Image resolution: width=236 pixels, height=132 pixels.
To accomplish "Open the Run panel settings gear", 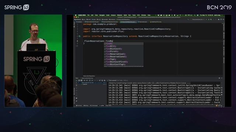I will [x=219, y=78].
